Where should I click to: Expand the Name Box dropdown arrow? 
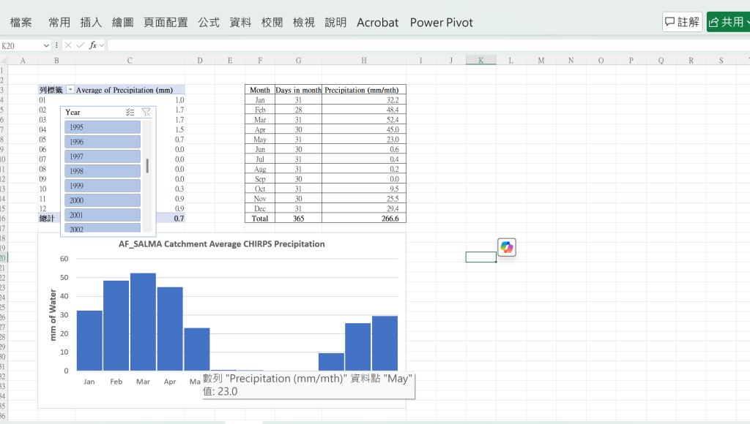(x=46, y=45)
